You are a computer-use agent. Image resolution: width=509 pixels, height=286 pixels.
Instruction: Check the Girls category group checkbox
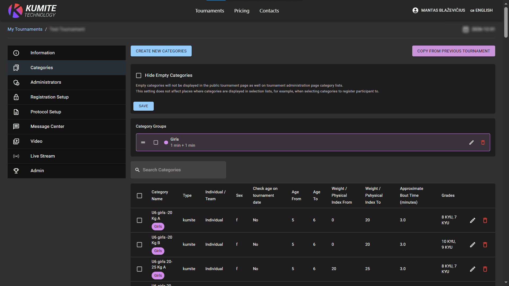(x=156, y=142)
